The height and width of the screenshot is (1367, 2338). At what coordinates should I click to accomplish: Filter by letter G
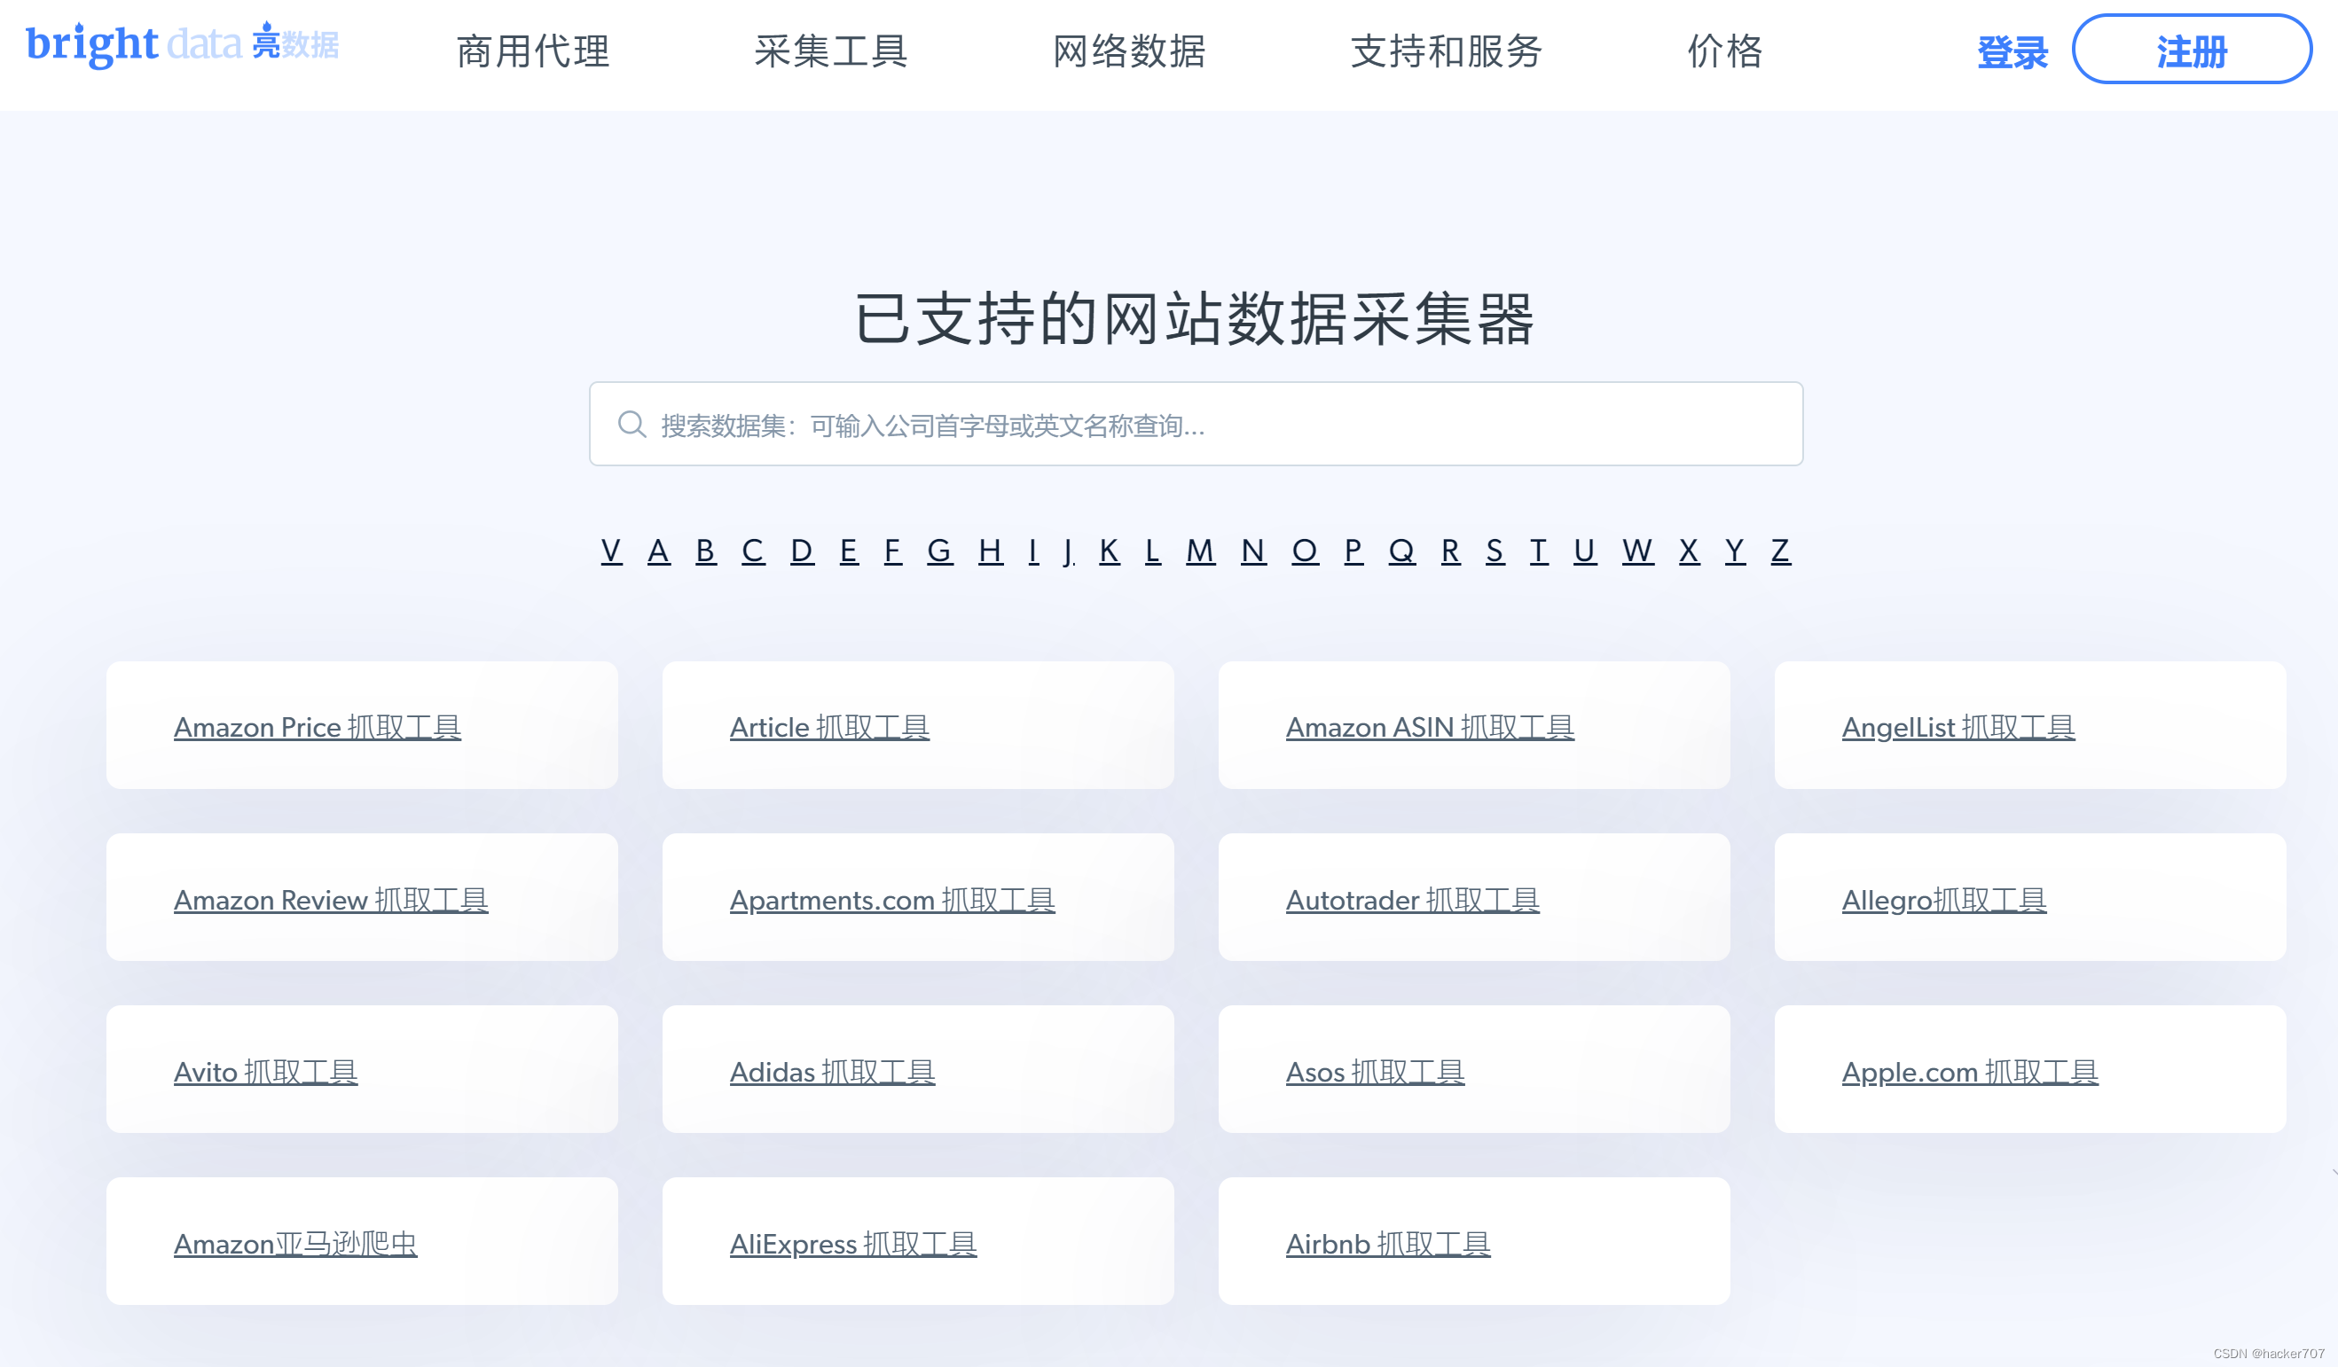pyautogui.click(x=940, y=551)
